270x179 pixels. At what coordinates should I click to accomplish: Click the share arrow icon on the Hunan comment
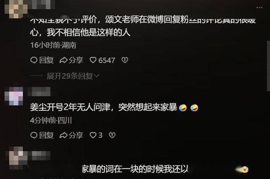click(63, 60)
